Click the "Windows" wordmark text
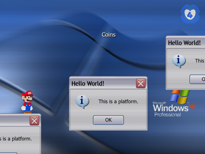 pyautogui.click(x=170, y=108)
